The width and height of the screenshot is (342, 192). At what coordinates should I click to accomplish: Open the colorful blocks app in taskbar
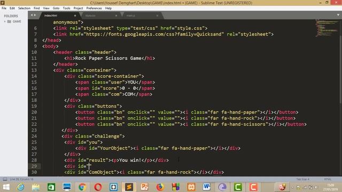176,187
